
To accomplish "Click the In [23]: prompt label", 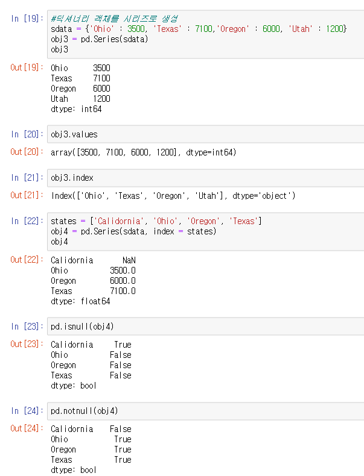I will 27,327.
